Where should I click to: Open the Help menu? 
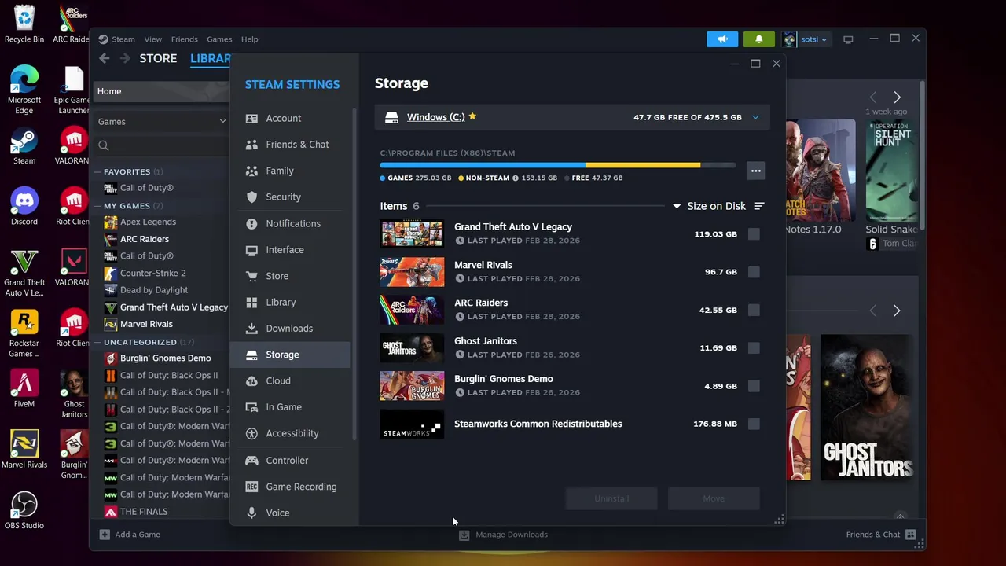pos(249,39)
